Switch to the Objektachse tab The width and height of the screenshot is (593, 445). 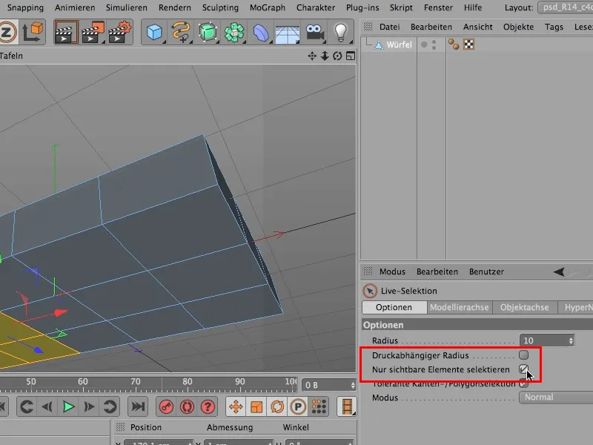pyautogui.click(x=525, y=307)
